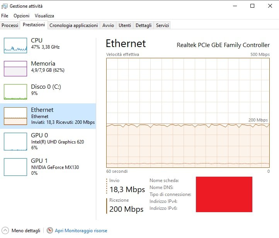This screenshot has width=279, height=238.
Task: Collapse view with Meno dettagli chevron
Action: (5, 231)
